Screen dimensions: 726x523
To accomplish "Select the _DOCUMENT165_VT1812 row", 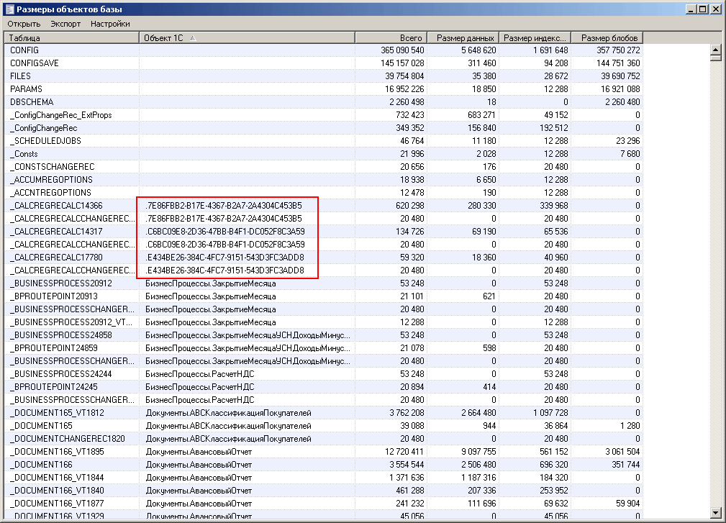I will (324, 413).
